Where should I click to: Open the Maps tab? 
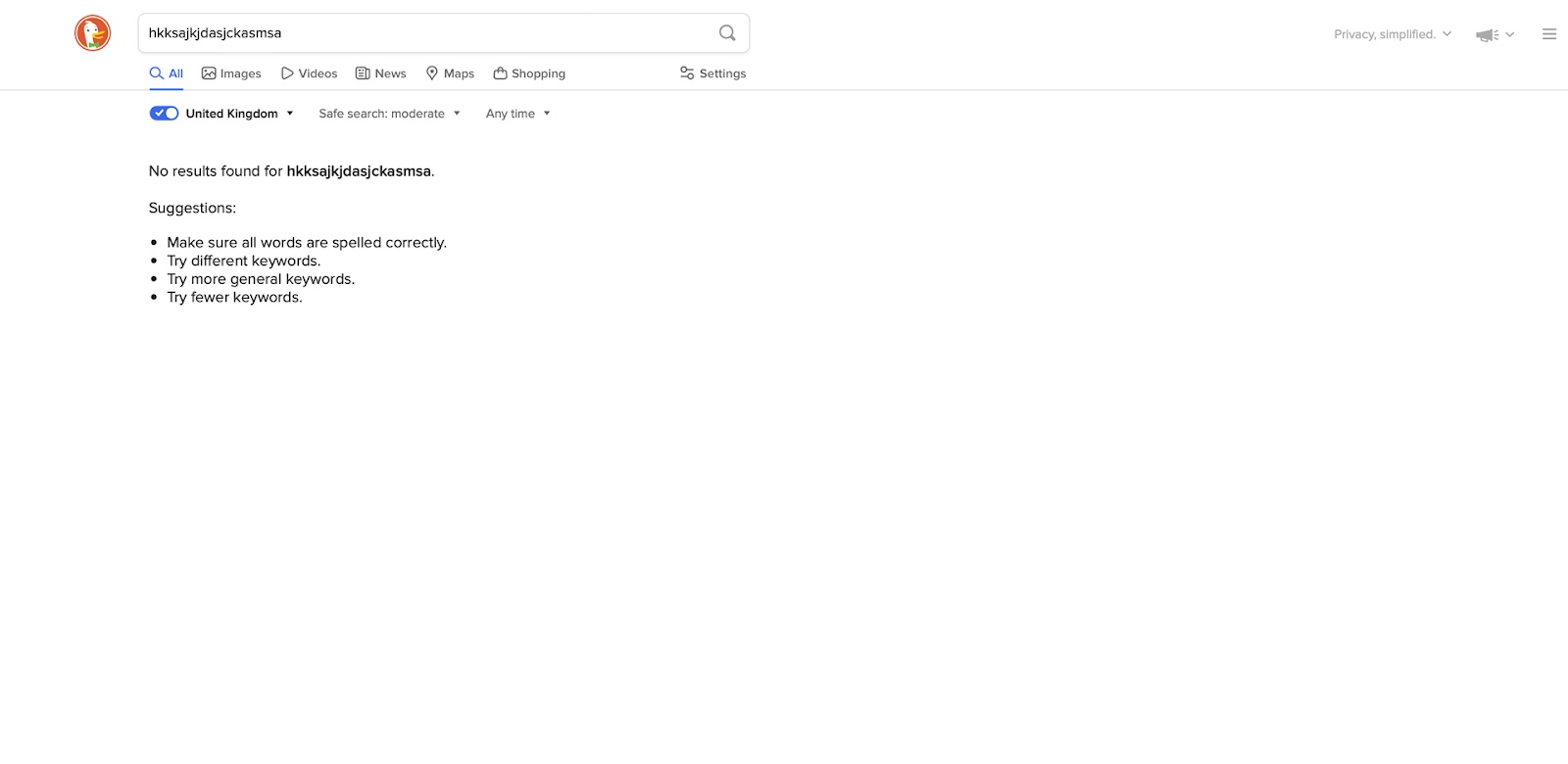tap(450, 73)
